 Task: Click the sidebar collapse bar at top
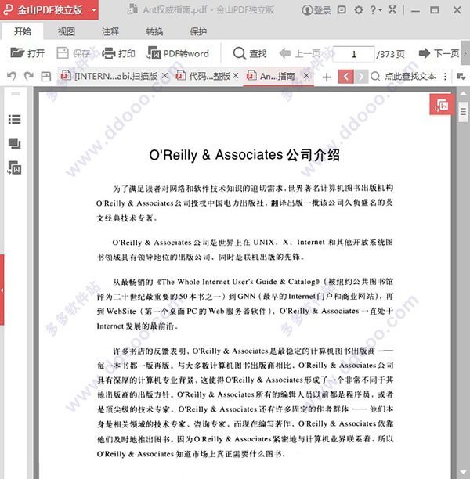point(16,94)
